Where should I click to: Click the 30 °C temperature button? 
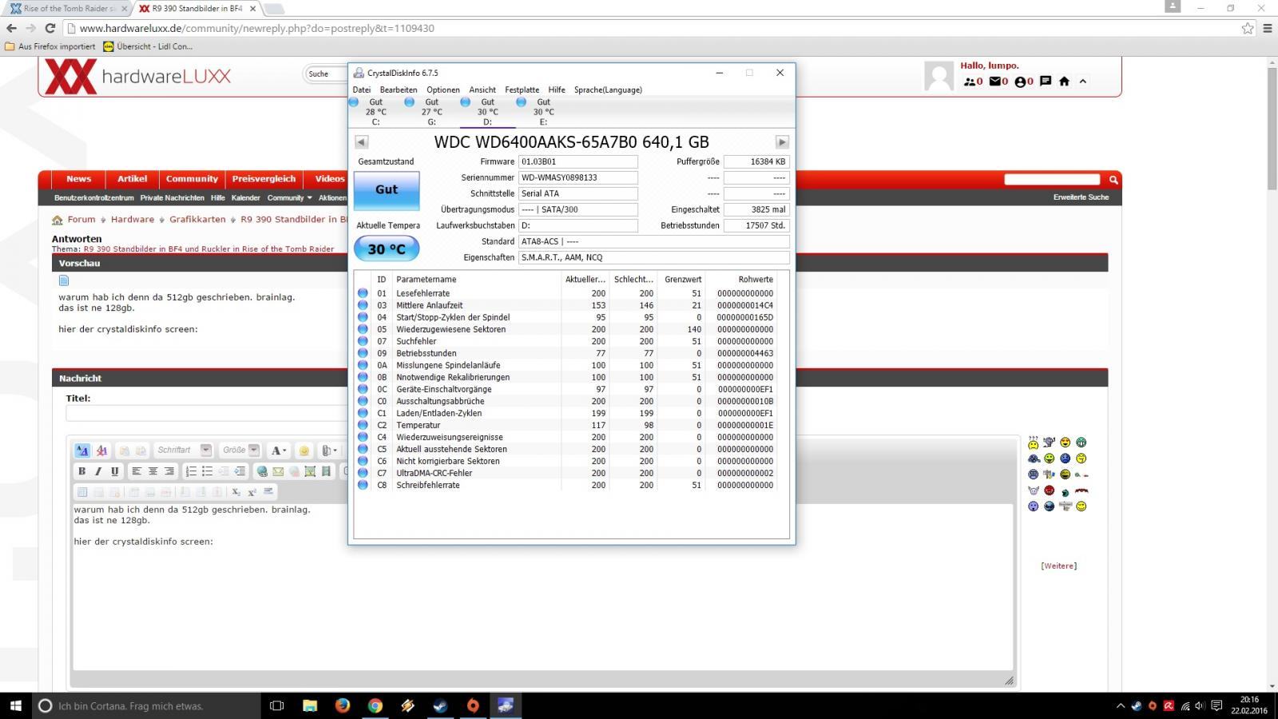(x=387, y=248)
